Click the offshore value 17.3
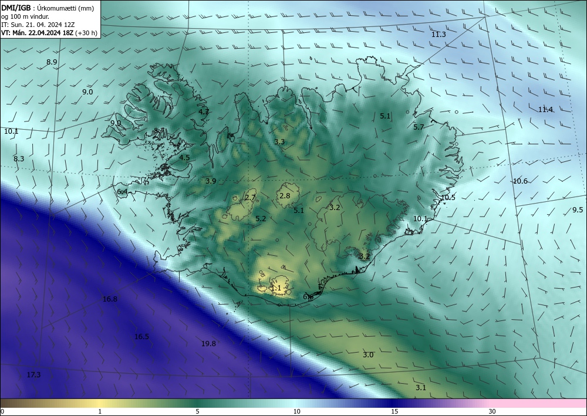 click(x=33, y=374)
